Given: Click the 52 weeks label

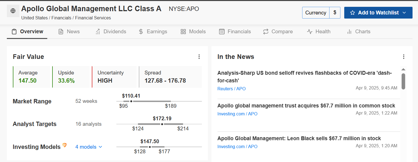Looking at the screenshot, I should pos(86,101).
